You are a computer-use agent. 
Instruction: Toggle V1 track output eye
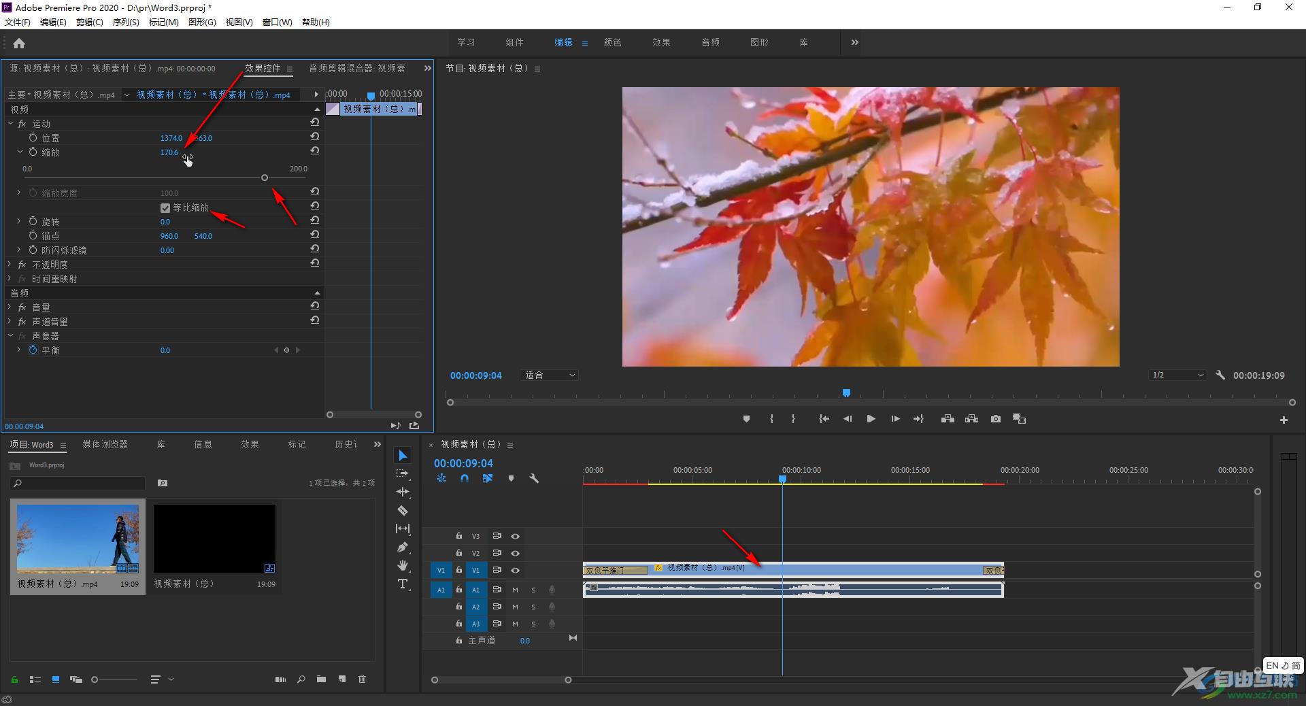(516, 570)
